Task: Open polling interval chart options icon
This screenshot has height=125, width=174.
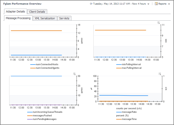Action: pyautogui.click(x=159, y=23)
